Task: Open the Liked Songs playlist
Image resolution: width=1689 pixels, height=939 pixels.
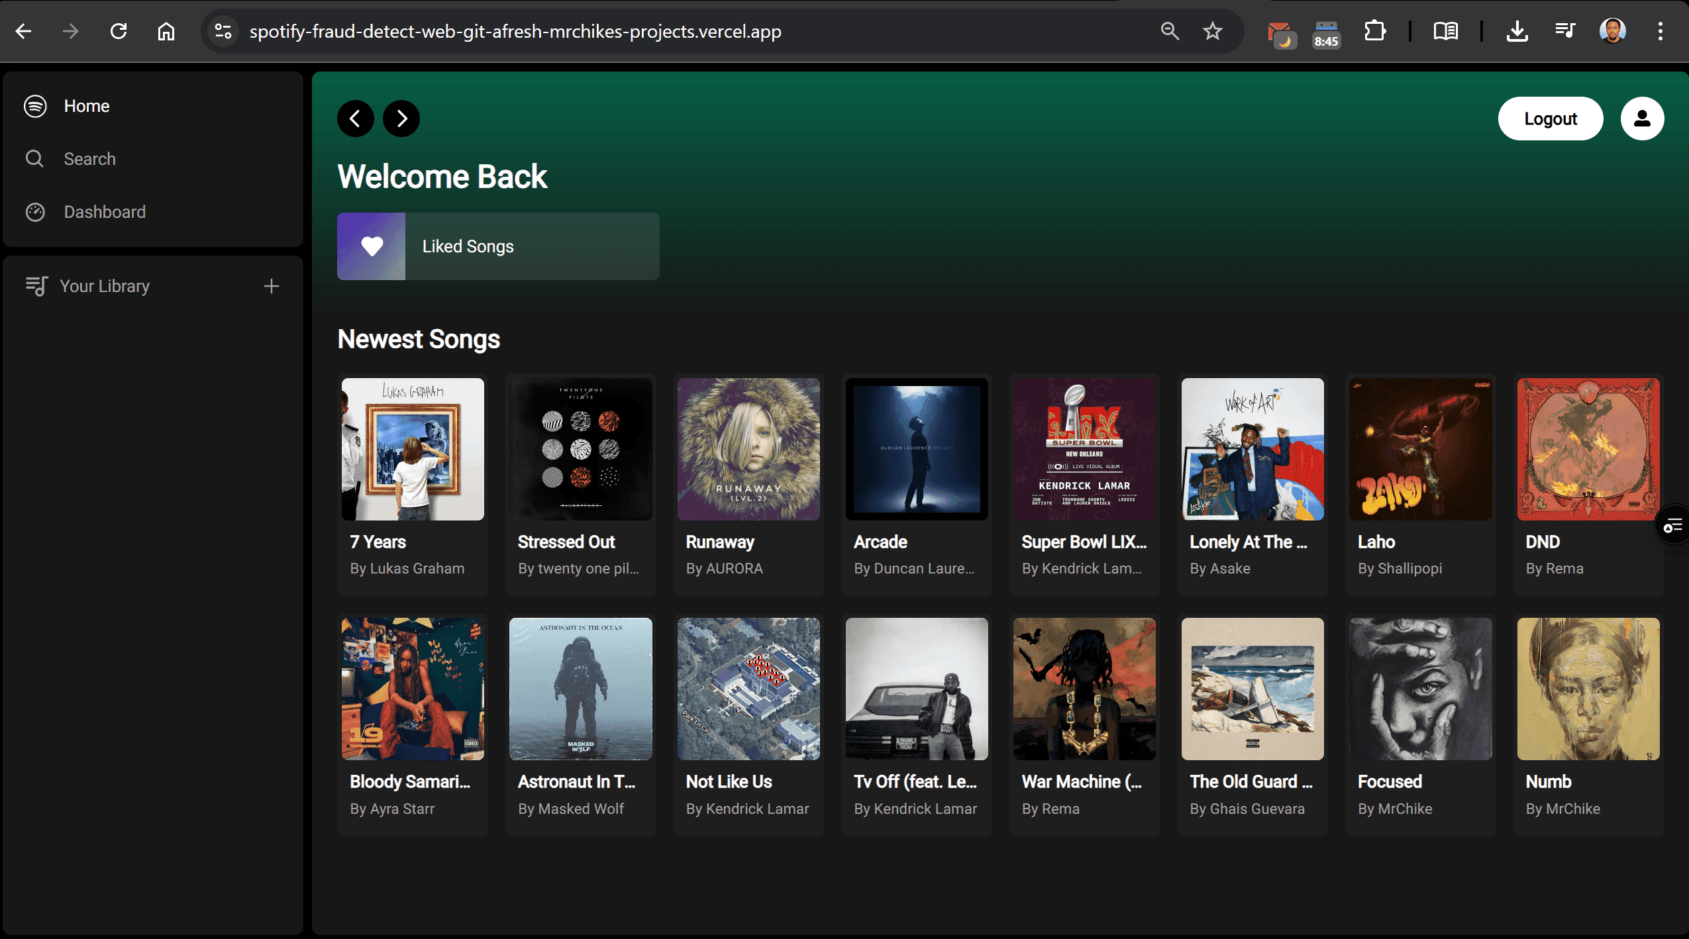Action: [498, 246]
